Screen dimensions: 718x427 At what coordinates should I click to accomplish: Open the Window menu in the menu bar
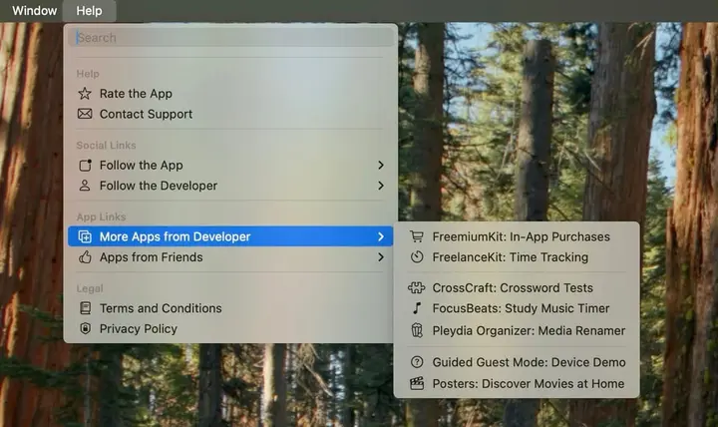(x=34, y=11)
